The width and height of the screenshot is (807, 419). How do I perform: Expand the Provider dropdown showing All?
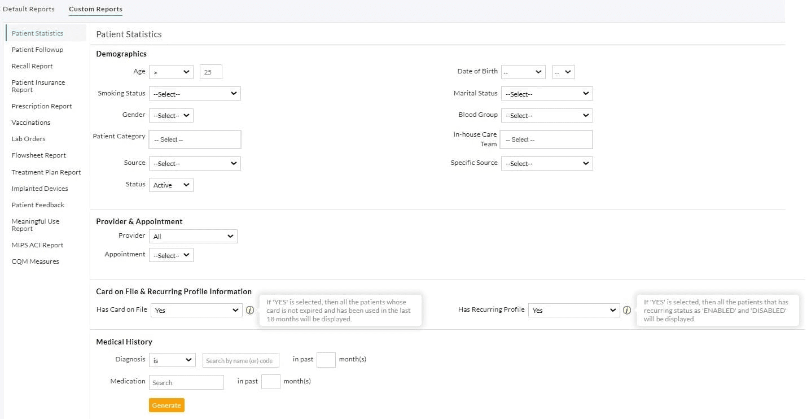193,236
